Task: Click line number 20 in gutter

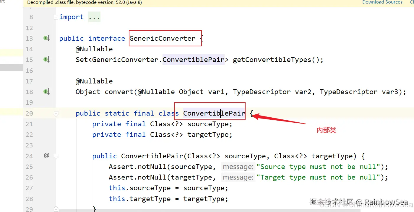Action: tap(29, 113)
